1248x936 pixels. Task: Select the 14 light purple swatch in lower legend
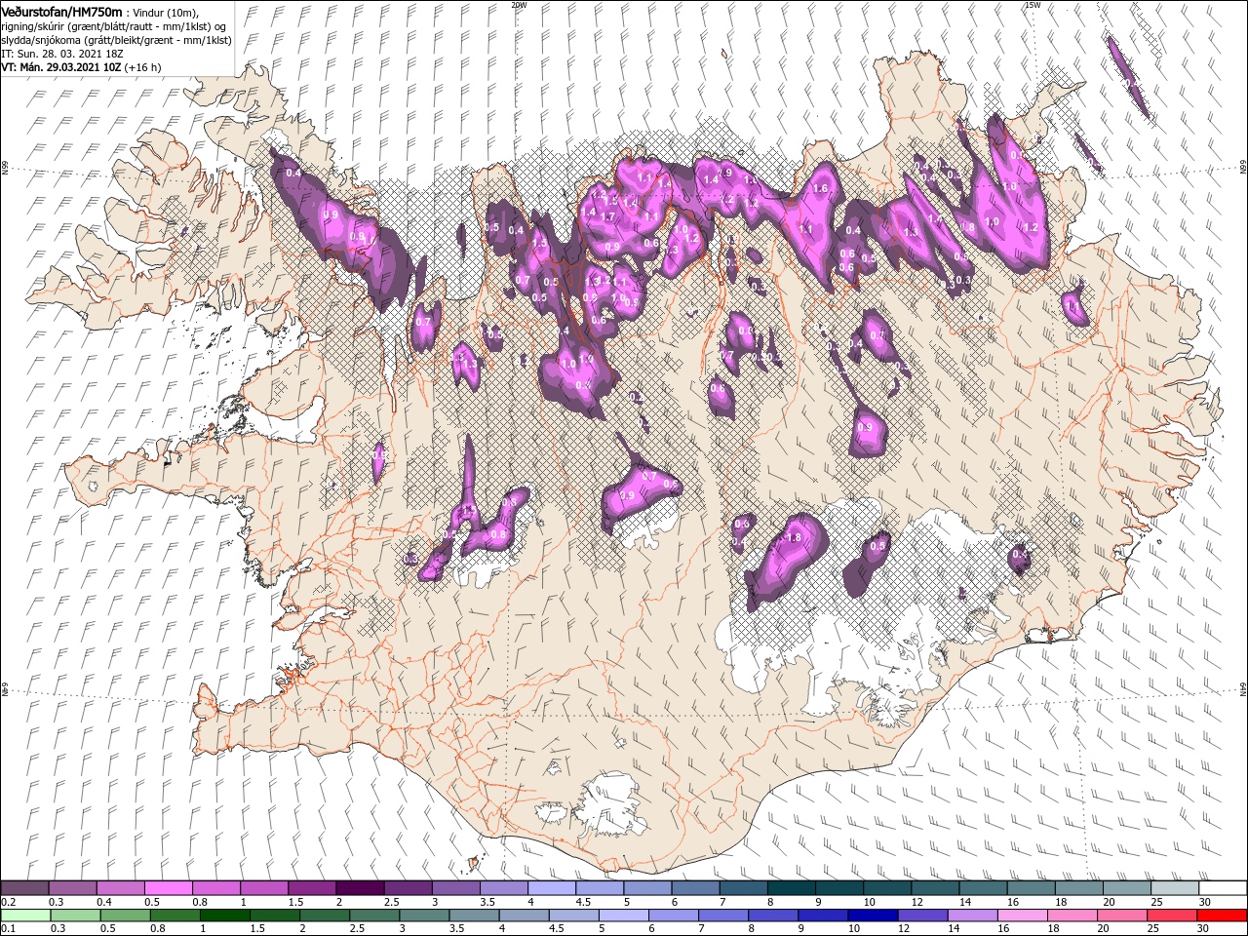coord(973,915)
